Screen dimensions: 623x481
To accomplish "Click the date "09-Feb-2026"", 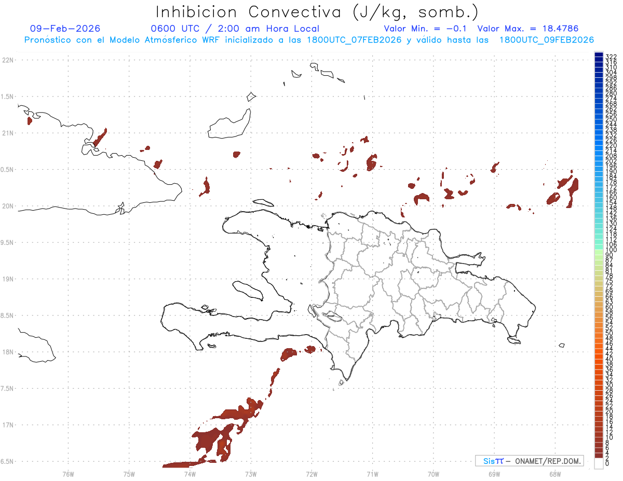I will coord(65,29).
